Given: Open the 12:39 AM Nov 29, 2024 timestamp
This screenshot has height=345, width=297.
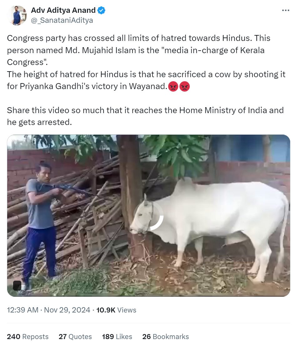Looking at the screenshot, I should (x=48, y=310).
